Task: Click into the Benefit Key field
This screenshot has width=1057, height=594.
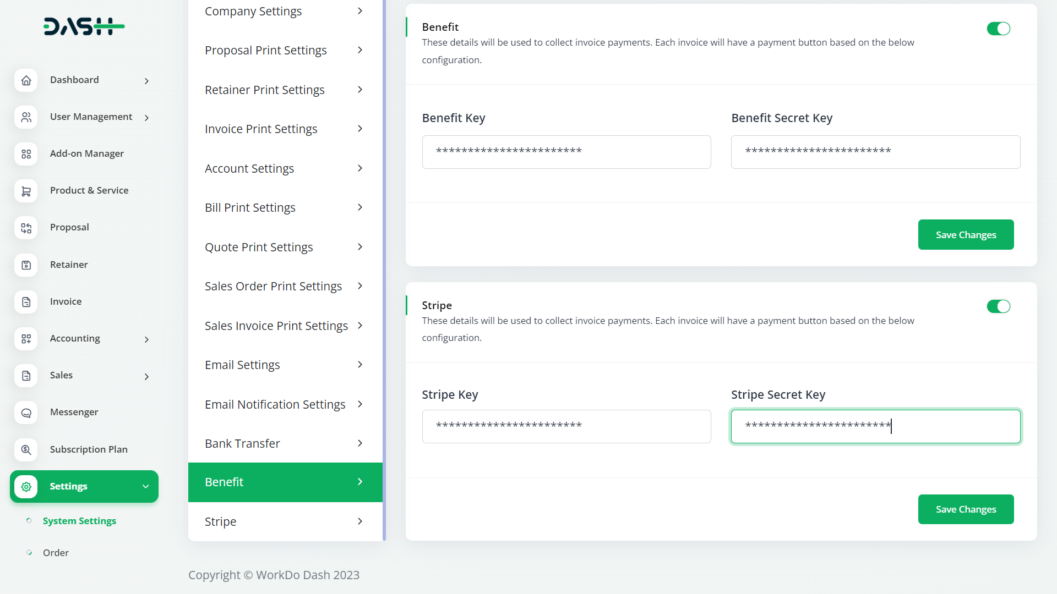Action: (566, 152)
